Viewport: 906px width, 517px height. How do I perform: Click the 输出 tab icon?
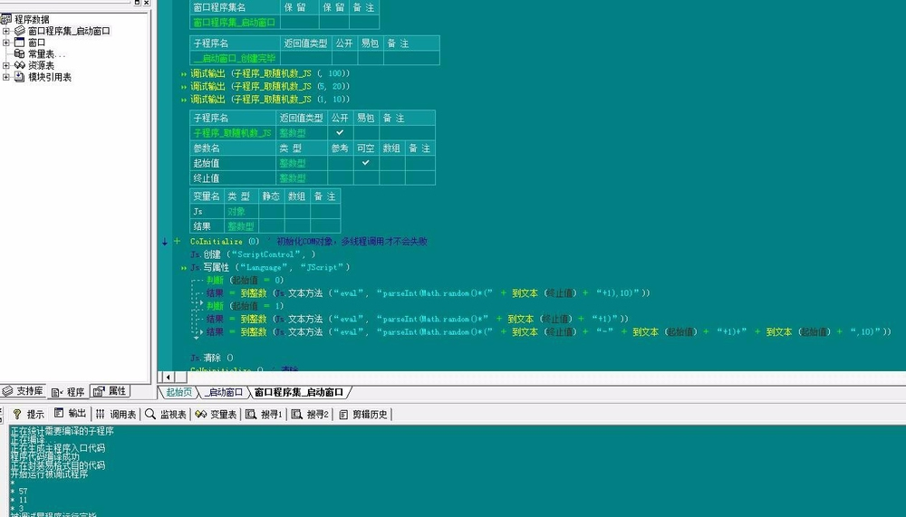[59, 413]
